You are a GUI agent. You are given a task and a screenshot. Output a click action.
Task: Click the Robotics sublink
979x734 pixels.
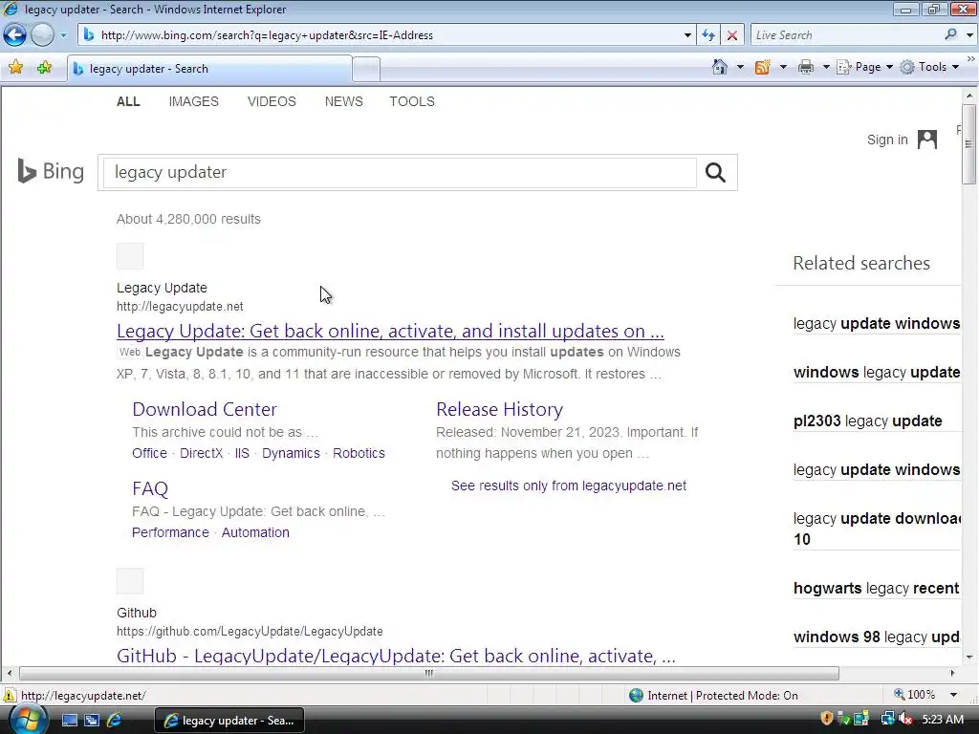[359, 453]
